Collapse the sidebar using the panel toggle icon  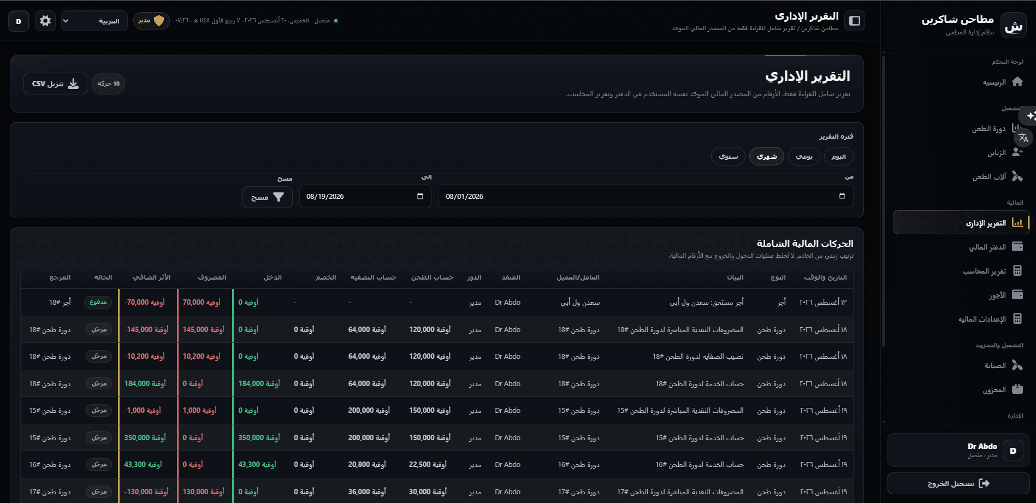pyautogui.click(x=855, y=21)
